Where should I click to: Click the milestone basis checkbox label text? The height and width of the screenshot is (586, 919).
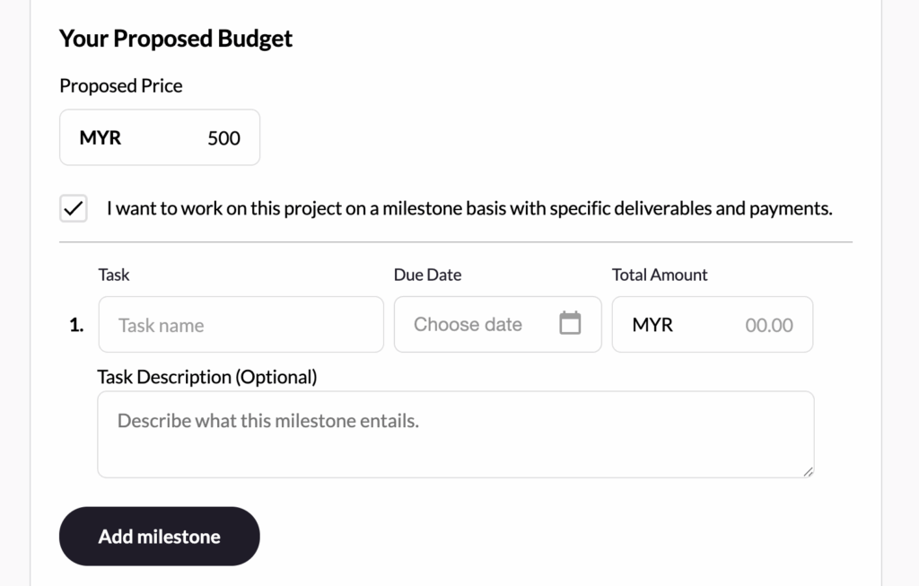tap(469, 209)
